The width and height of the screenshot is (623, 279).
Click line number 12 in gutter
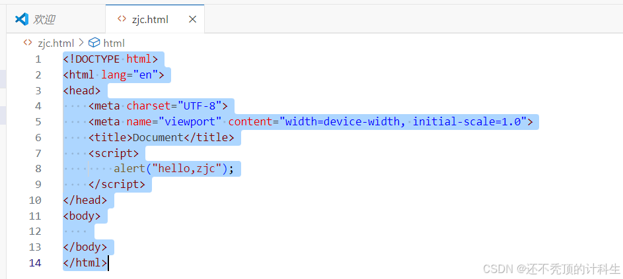pyautogui.click(x=35, y=232)
